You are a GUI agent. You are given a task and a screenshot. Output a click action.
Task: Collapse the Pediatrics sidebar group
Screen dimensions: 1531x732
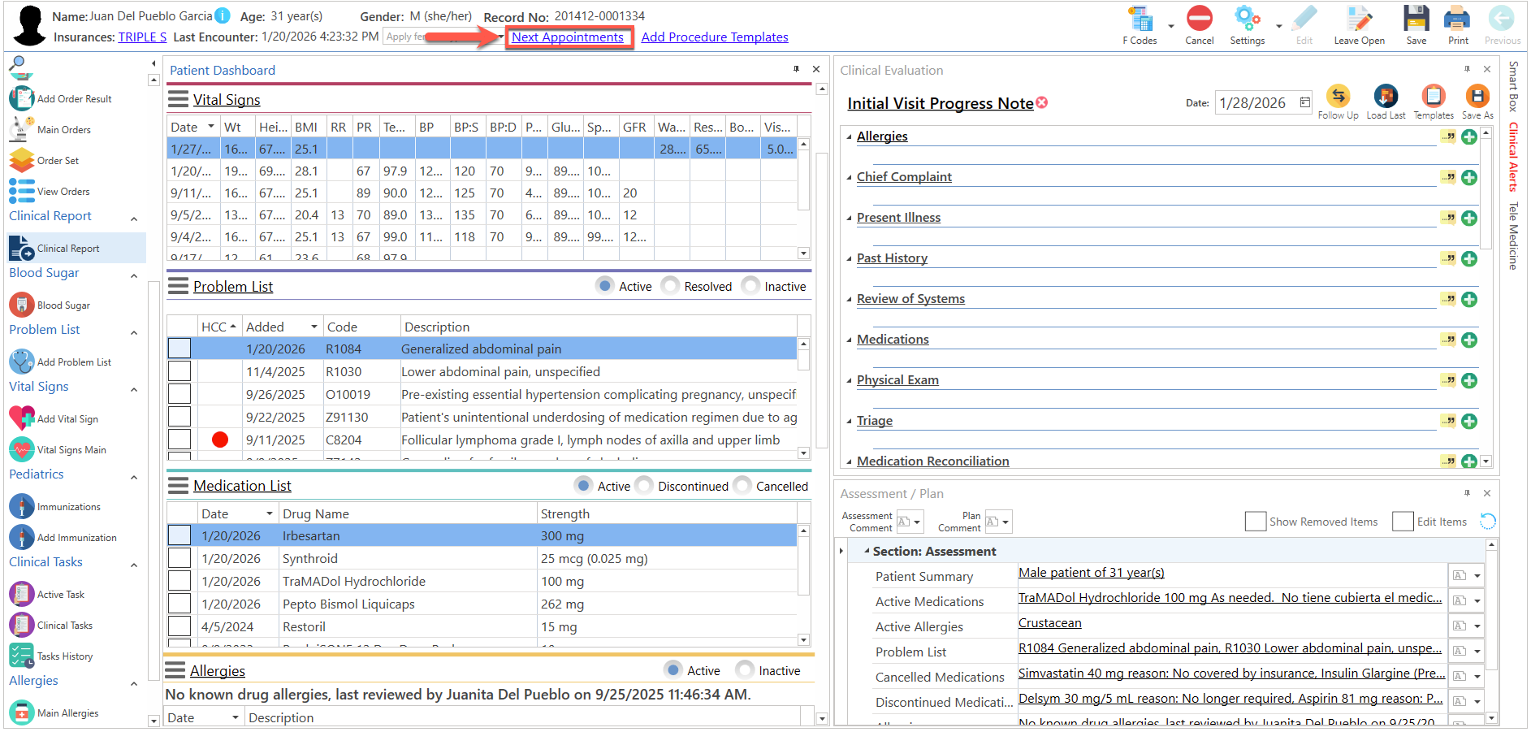click(134, 477)
